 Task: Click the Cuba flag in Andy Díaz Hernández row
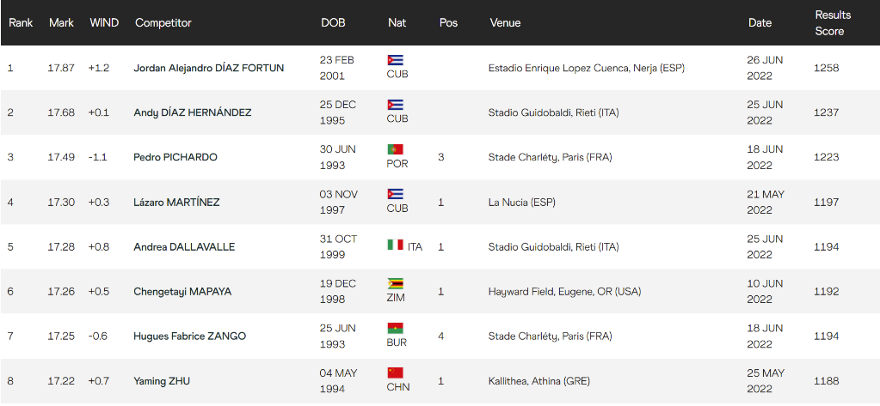point(396,105)
